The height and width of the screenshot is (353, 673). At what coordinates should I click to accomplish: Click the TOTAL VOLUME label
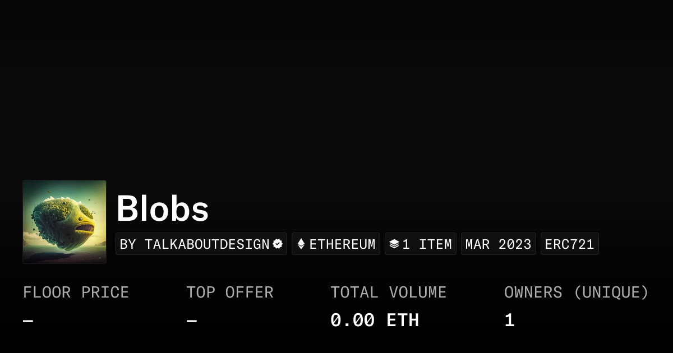point(388,292)
